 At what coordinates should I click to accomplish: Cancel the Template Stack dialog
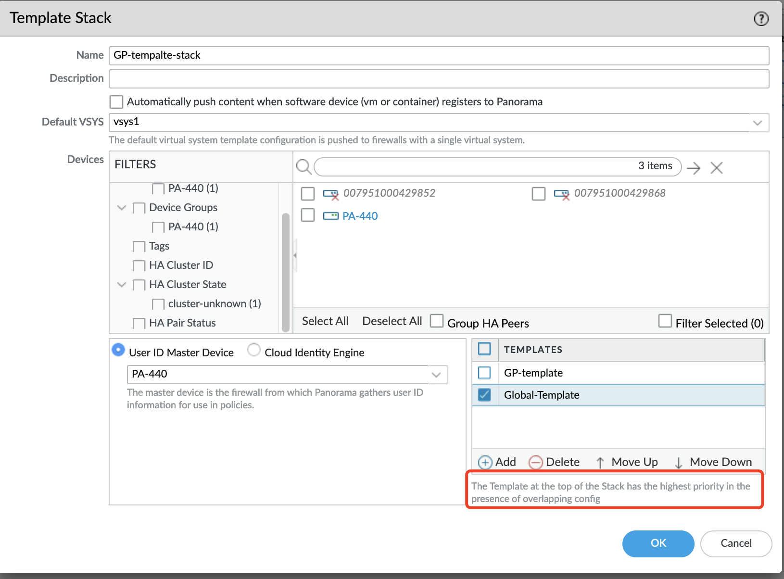point(736,543)
